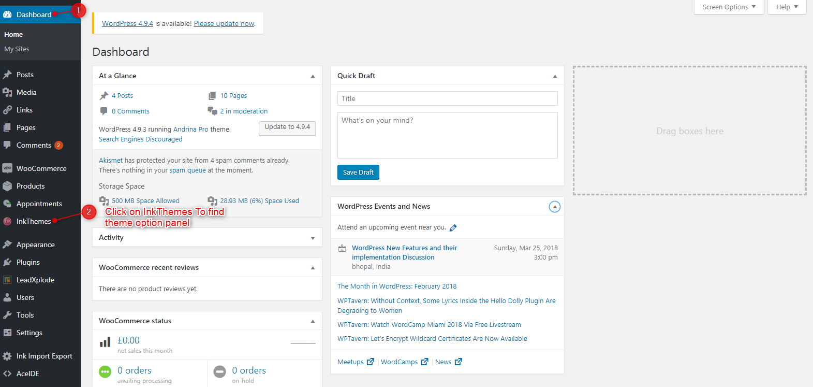Click the external link icon beside Meetups
Screen dimensions: 813x387
tap(370, 362)
